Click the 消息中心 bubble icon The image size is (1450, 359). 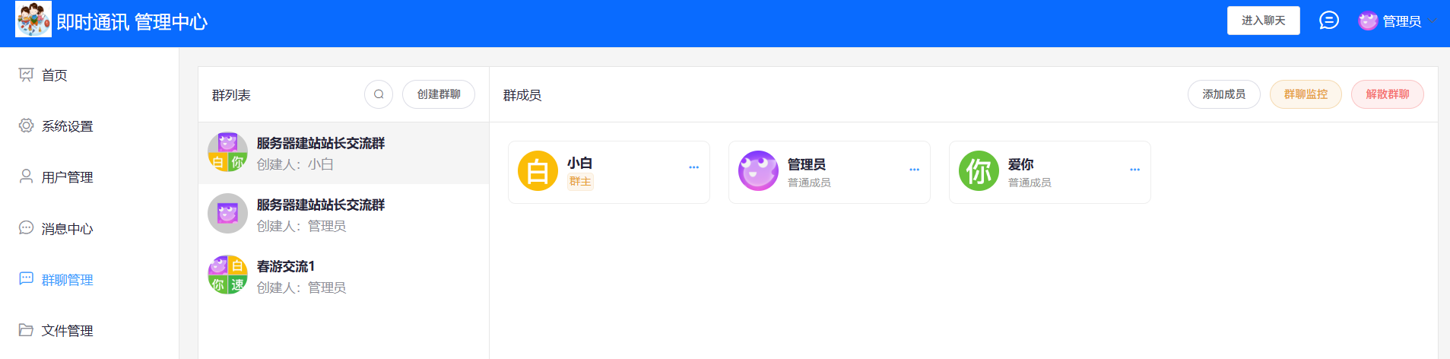pos(27,227)
